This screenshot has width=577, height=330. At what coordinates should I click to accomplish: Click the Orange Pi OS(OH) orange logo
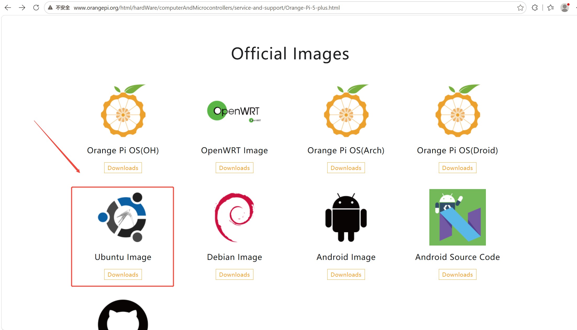(123, 111)
